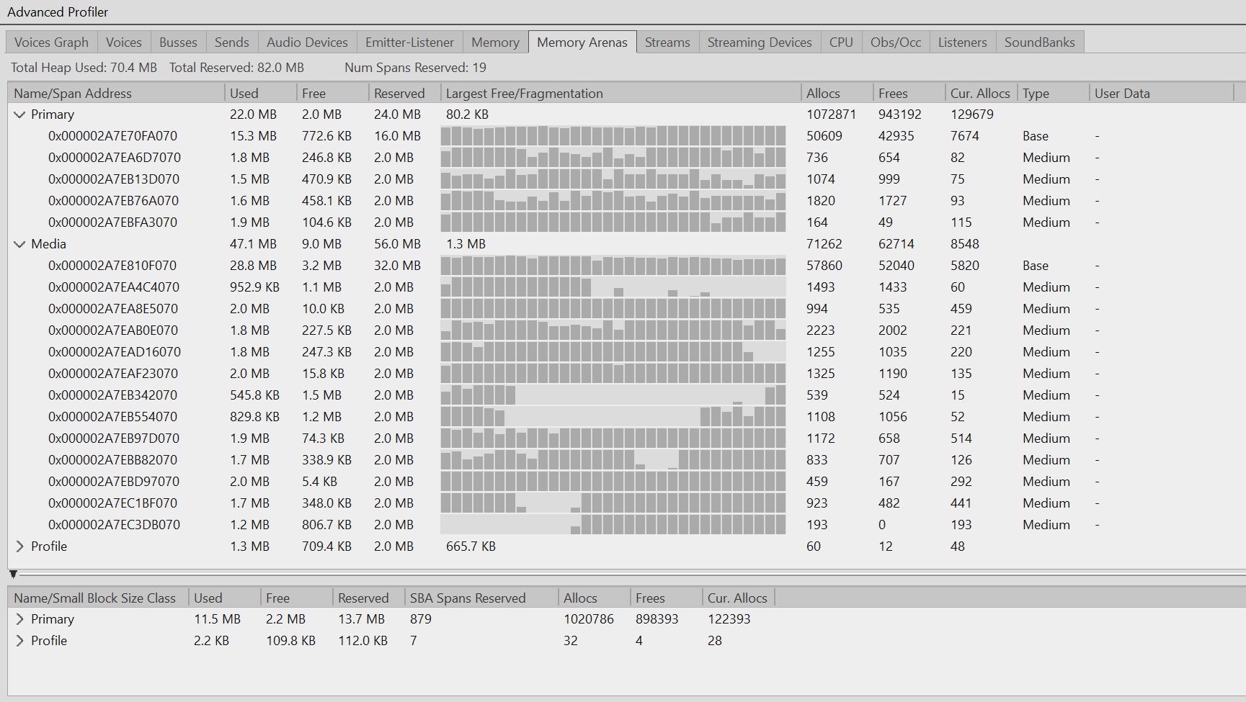
Task: Click fragmentation bar of span 0x000002A7EB342070
Action: [x=613, y=395]
